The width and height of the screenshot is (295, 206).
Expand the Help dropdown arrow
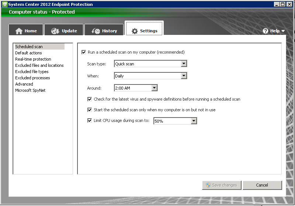283,31
